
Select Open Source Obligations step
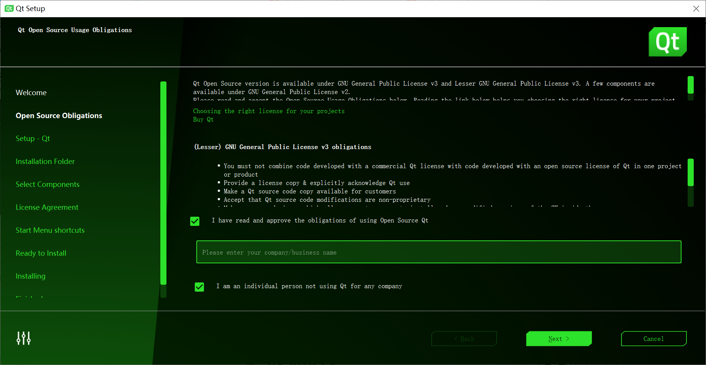59,115
